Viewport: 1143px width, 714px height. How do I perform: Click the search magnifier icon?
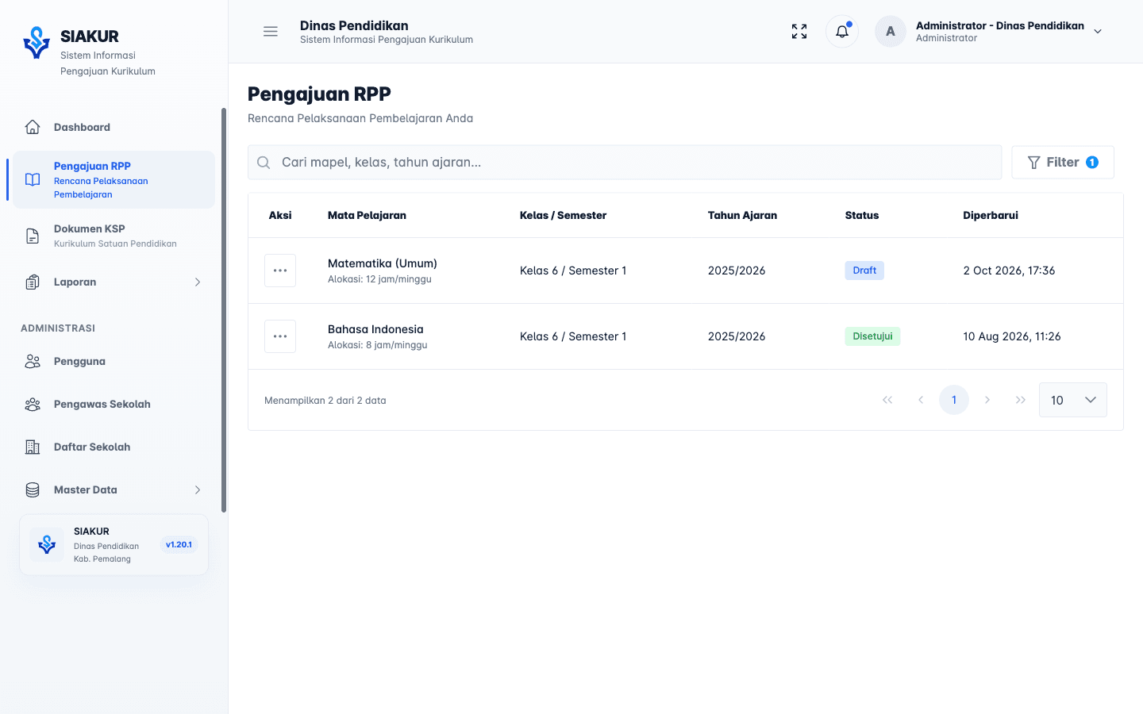click(264, 163)
